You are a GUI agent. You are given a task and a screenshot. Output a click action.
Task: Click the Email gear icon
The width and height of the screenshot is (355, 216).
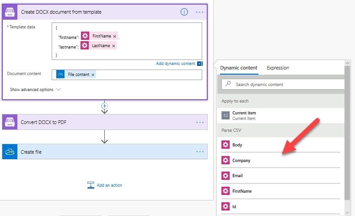226,175
